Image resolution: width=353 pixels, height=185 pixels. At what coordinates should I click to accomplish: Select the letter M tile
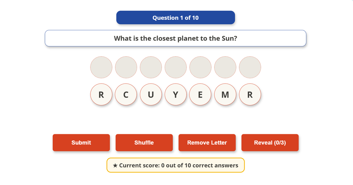coord(225,94)
